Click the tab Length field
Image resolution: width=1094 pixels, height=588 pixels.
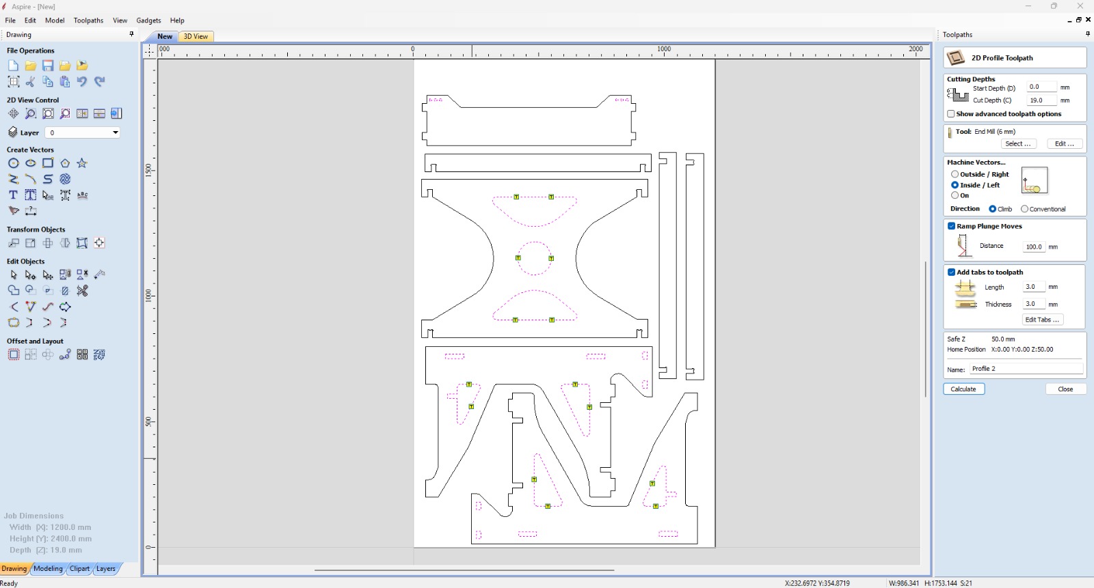[x=1034, y=287]
